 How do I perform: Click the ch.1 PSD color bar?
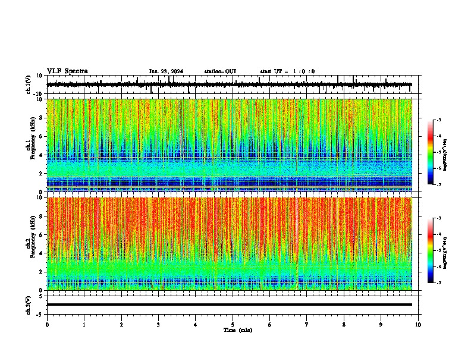click(431, 152)
